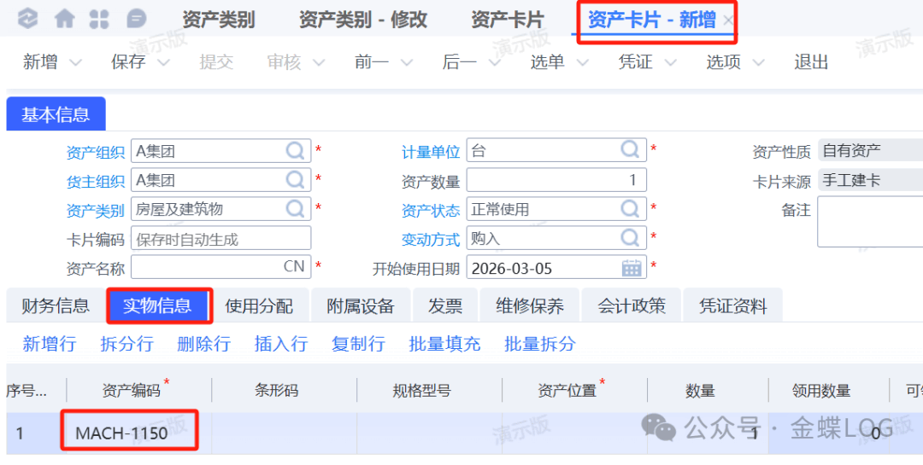923x465 pixels.
Task: Close the 资产卡片 - 新增 tab
Action: [727, 20]
